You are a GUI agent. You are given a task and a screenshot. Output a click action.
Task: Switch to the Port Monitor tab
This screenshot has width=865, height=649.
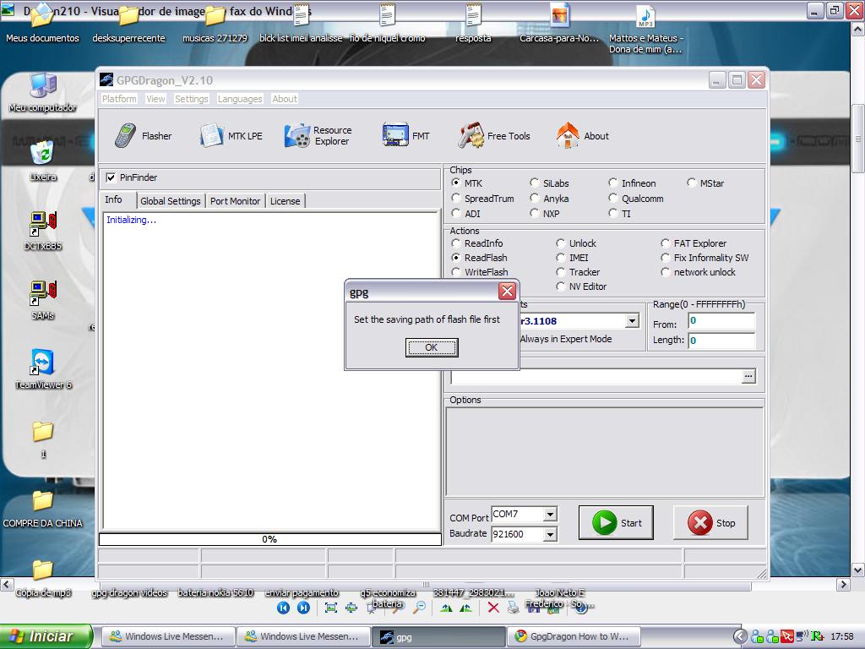point(235,201)
